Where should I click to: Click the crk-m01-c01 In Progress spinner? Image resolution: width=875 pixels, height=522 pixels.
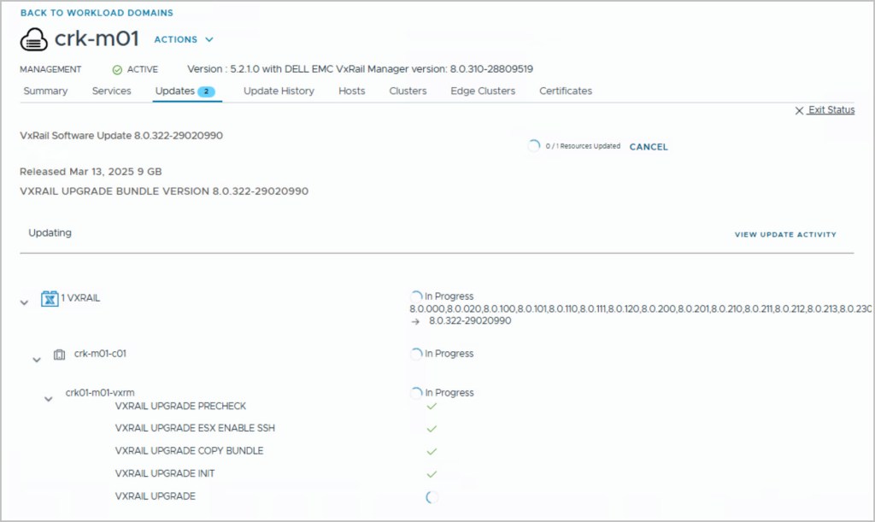tap(416, 354)
